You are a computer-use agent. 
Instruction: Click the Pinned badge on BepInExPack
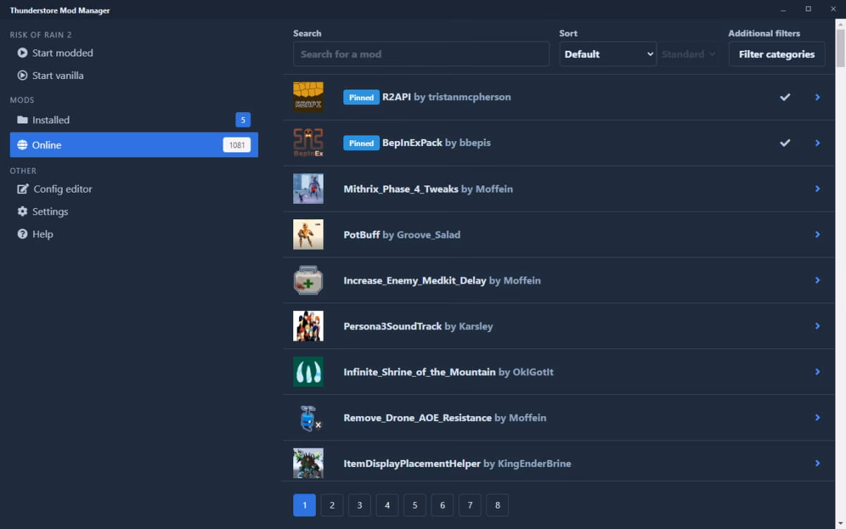coord(361,143)
